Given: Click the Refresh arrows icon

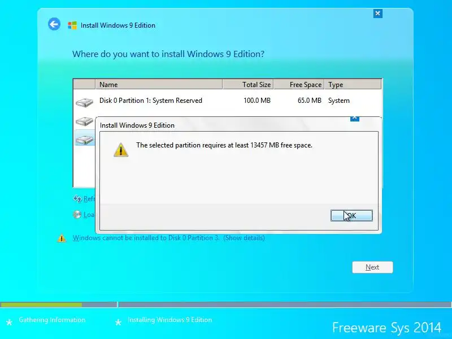Looking at the screenshot, I should (77, 199).
